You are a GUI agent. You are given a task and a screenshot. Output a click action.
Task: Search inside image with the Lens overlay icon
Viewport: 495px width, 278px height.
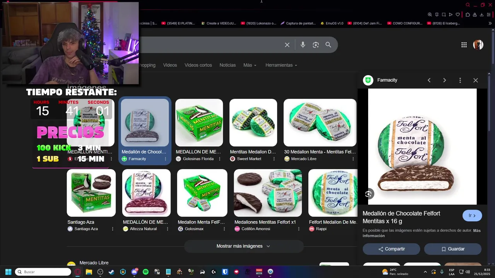point(368,194)
